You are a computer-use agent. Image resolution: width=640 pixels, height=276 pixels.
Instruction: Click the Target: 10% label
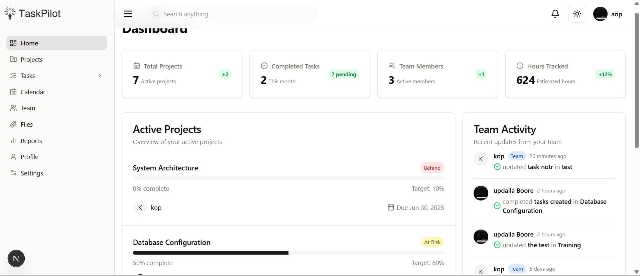pos(428,188)
